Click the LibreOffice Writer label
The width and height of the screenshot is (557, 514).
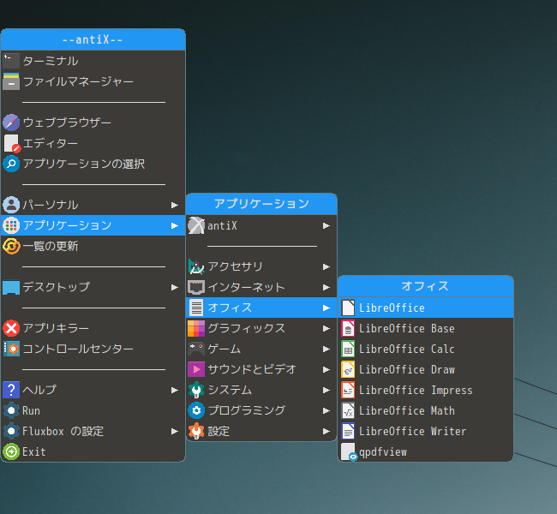[412, 431]
